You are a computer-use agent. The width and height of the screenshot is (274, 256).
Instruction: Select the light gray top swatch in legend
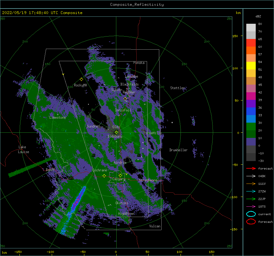251,27
